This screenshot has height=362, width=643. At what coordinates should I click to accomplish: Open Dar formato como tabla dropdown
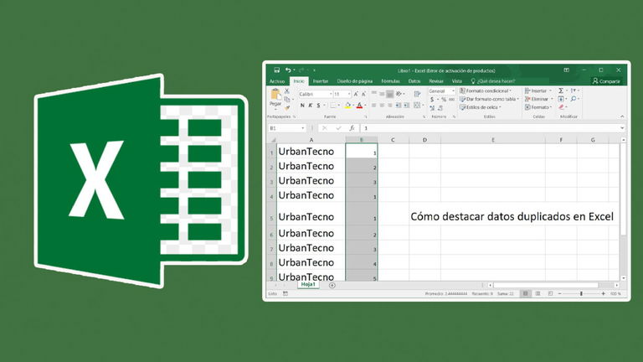(489, 99)
